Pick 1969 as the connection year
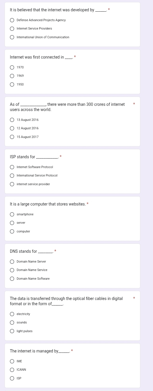 12,76
